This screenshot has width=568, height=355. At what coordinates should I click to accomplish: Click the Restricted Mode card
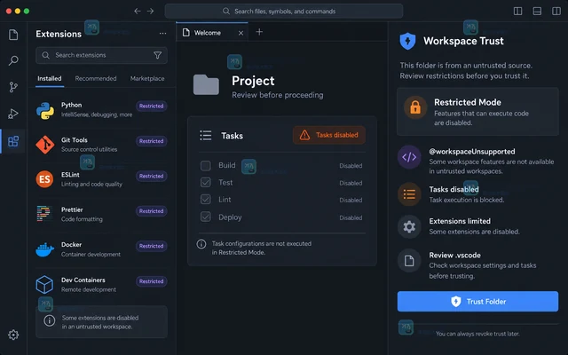coord(477,112)
